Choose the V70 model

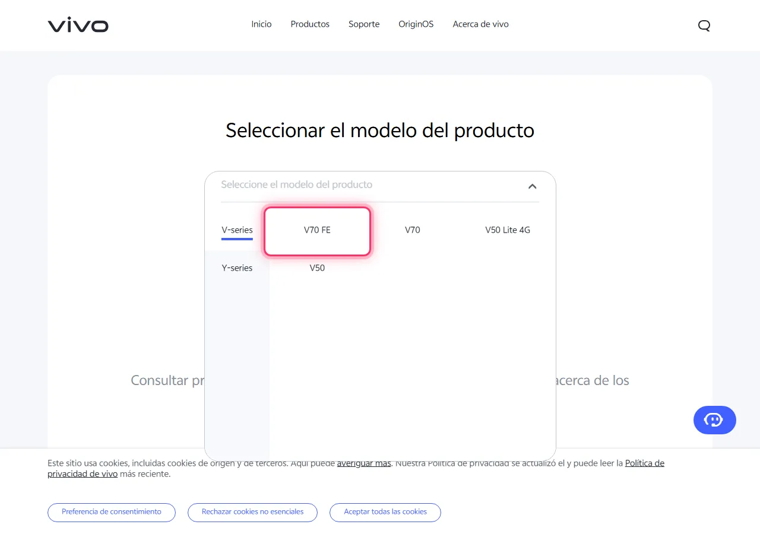(413, 230)
